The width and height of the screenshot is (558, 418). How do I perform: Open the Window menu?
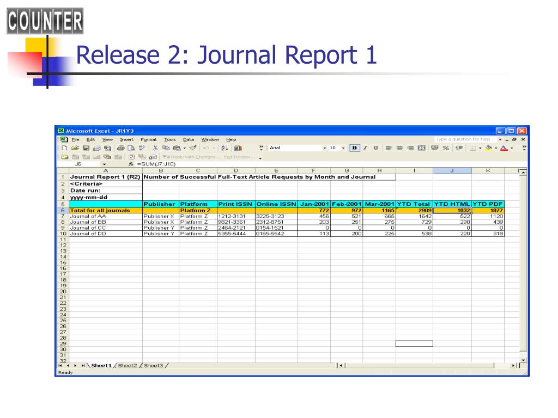[x=210, y=140]
